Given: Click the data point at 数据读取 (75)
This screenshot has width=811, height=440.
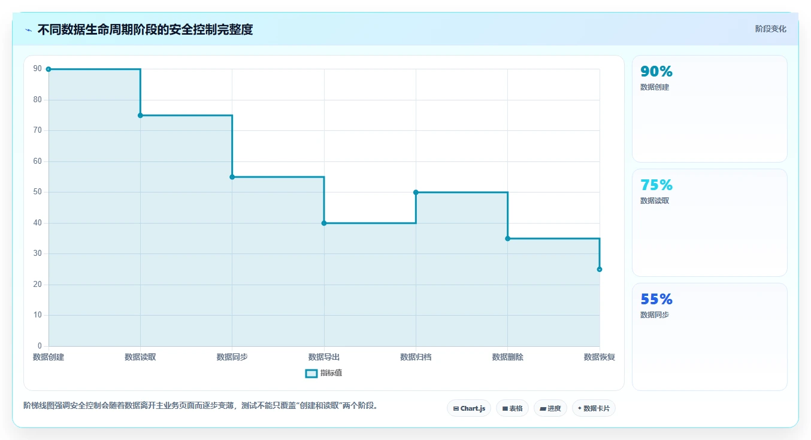Looking at the screenshot, I should pos(140,115).
